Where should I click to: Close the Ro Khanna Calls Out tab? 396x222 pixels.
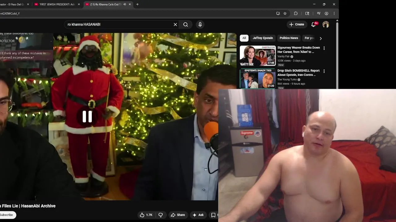130,4
